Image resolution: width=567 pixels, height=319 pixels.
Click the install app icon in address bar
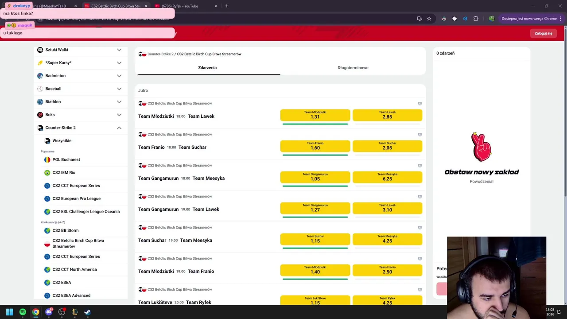419,19
